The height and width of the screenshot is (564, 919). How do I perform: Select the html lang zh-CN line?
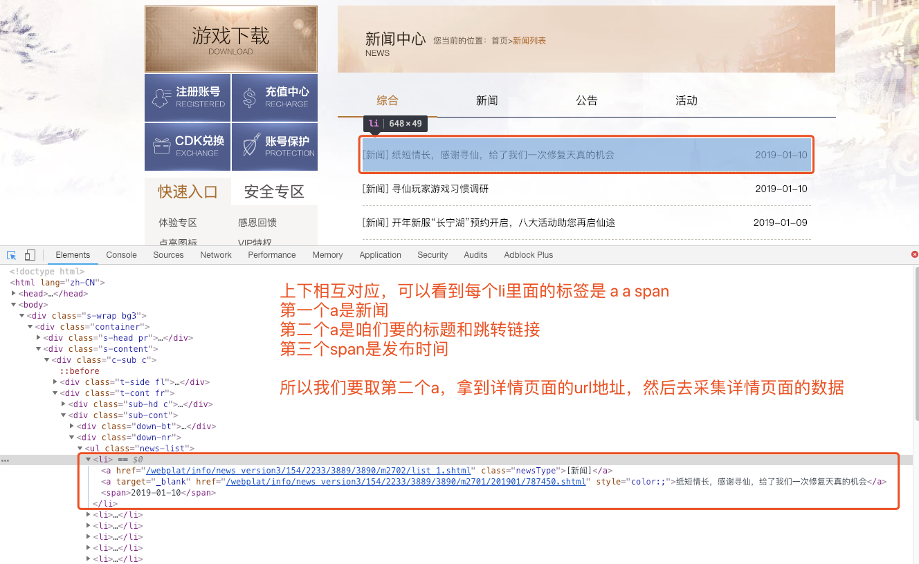[x=57, y=283]
